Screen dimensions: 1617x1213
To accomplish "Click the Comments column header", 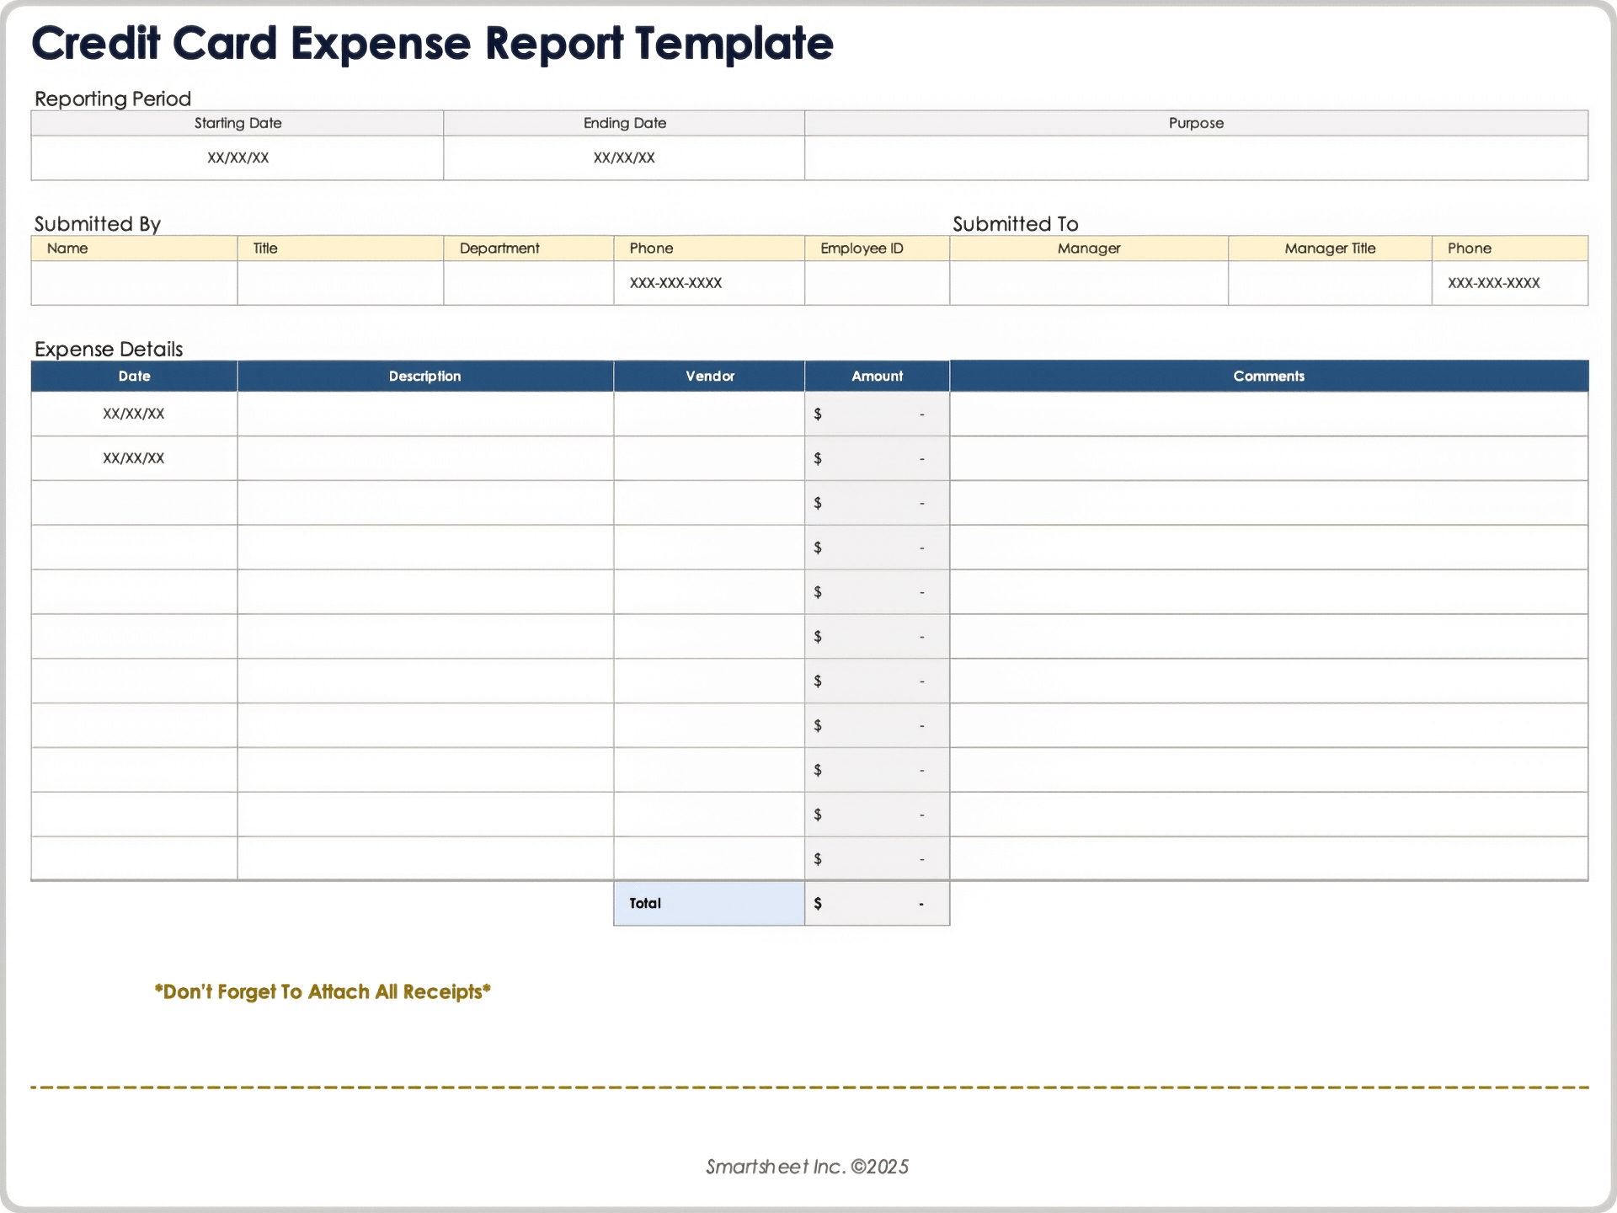I will click(1267, 376).
